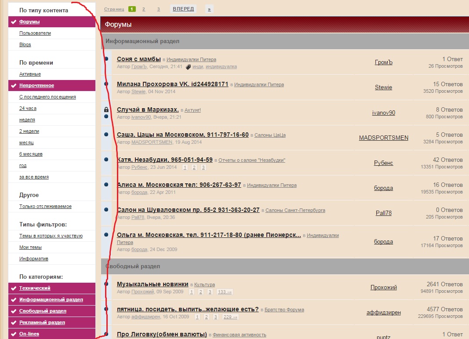Open author profile Stewie in last-poster column
The image size is (469, 339).
383,87
